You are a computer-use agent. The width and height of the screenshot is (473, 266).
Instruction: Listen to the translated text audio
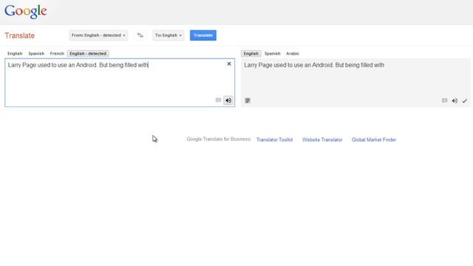tap(455, 100)
